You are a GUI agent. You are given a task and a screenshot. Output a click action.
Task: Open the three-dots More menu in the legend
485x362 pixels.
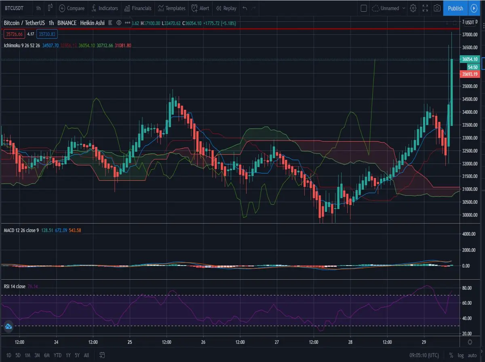[128, 23]
